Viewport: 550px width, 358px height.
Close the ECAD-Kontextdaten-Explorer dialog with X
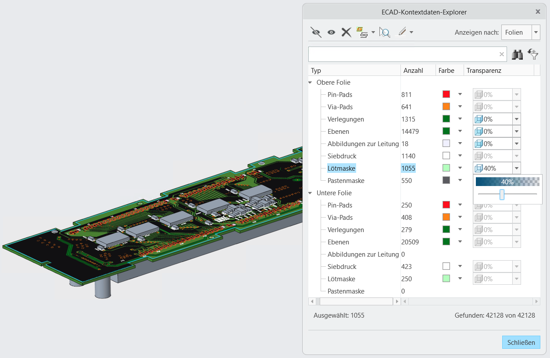point(538,12)
